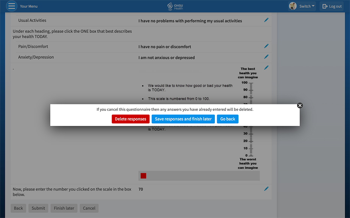
Task: Close the cancel dialog with X icon
Action: click(300, 106)
